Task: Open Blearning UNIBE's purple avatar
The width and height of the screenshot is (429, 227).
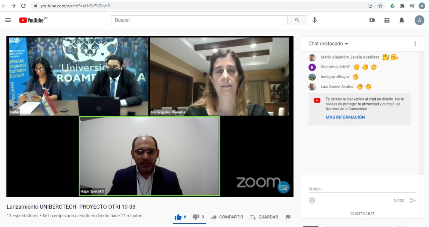Action: pyautogui.click(x=312, y=67)
